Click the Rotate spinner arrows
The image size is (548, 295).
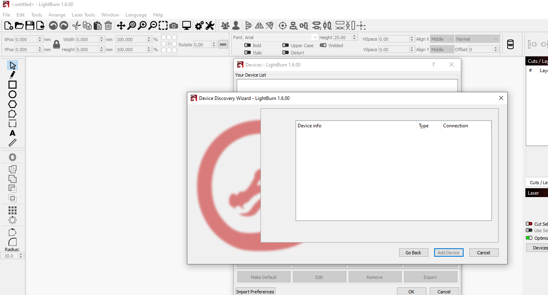[x=214, y=45]
